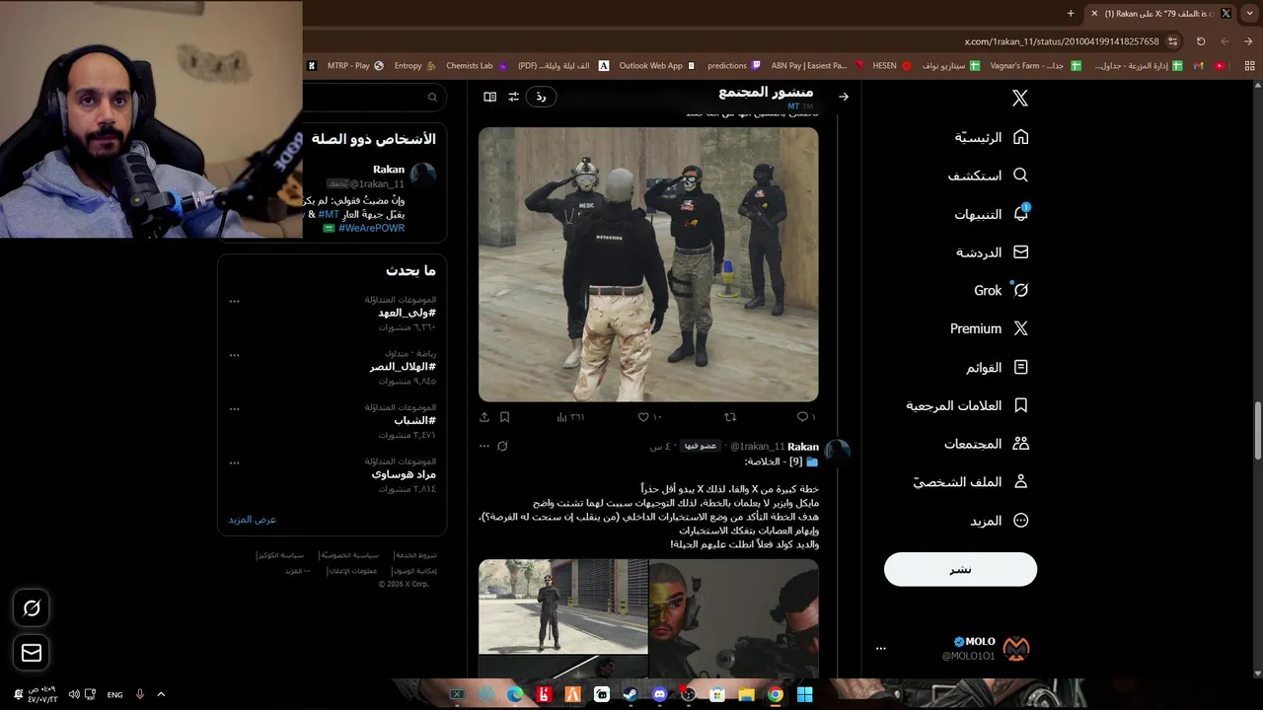Viewport: 1263px width, 710px height.
Task: Open the man by garage image
Action: point(563,606)
